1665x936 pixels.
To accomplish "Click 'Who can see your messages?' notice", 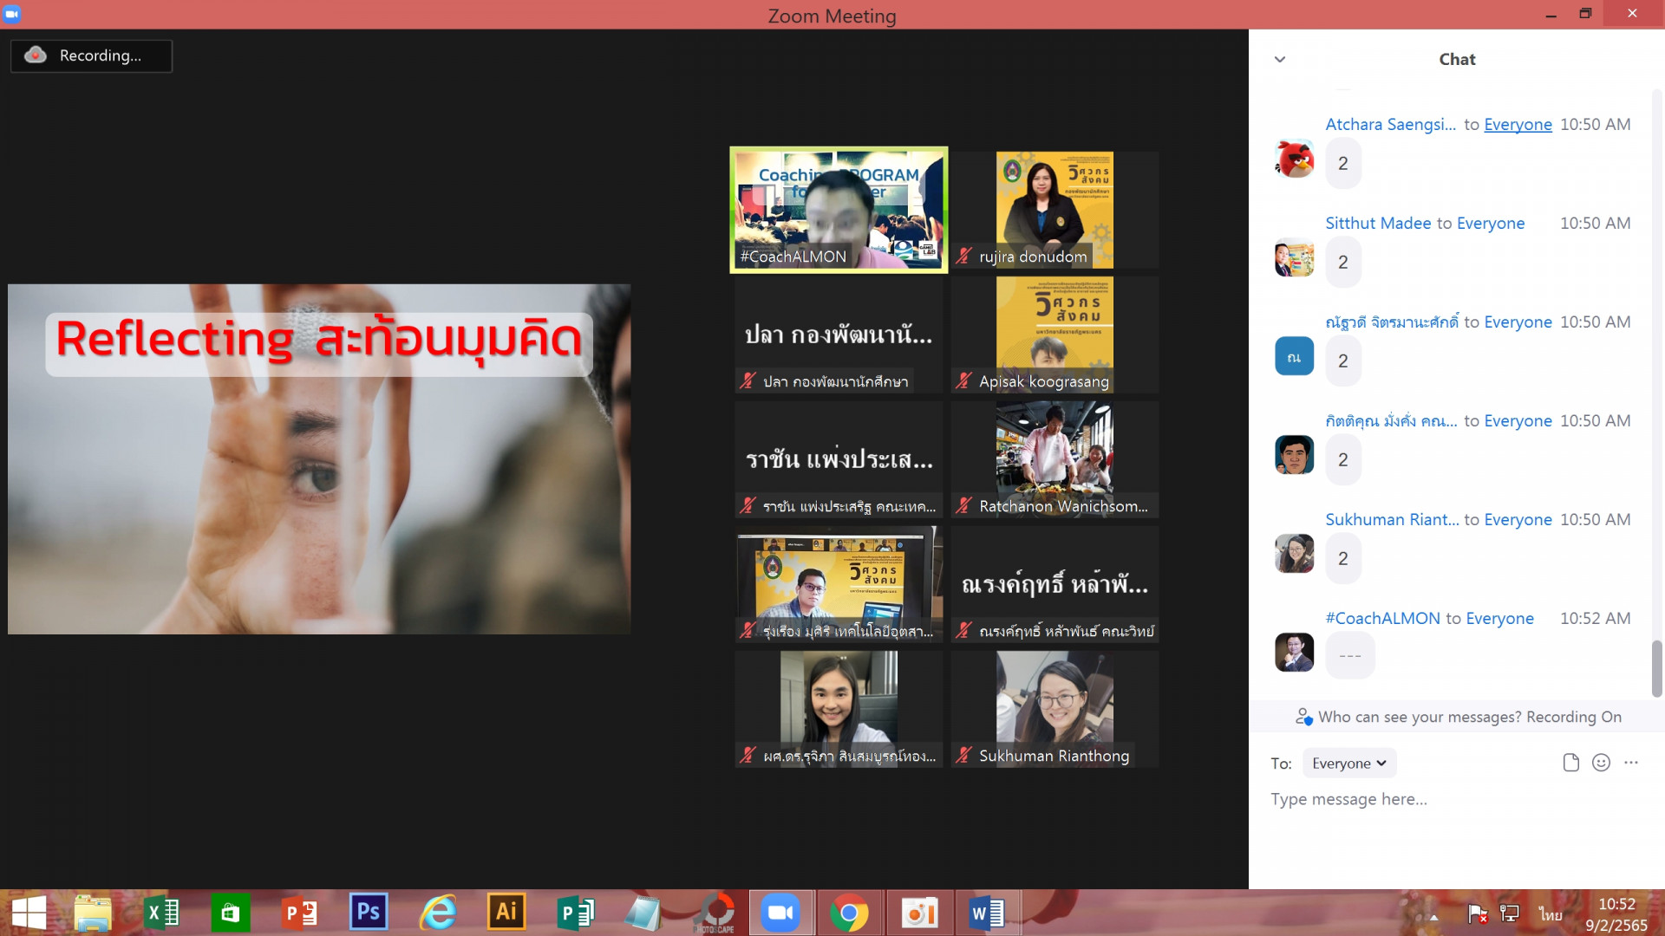I will coord(1459,717).
